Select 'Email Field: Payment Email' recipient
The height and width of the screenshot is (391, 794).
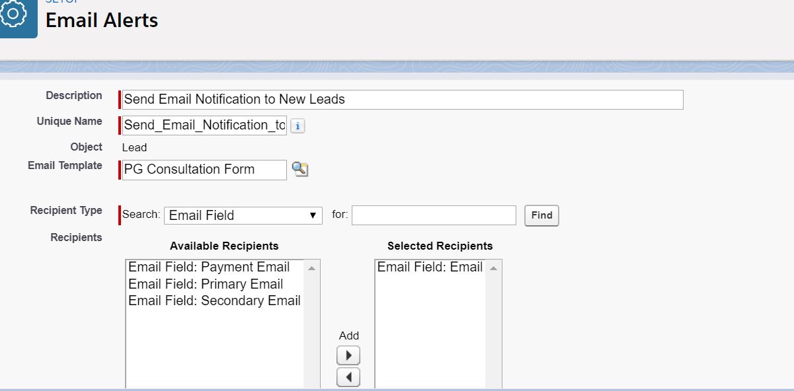pyautogui.click(x=209, y=267)
